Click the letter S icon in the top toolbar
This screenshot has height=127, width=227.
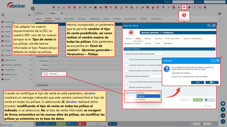pyautogui.click(x=169, y=7)
